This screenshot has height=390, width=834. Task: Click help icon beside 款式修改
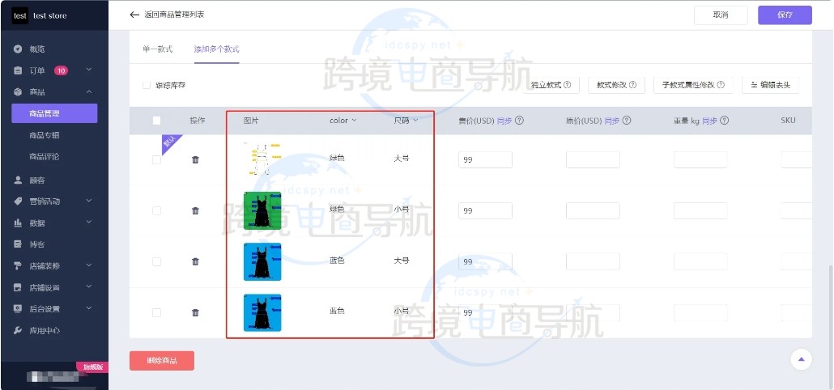(633, 85)
